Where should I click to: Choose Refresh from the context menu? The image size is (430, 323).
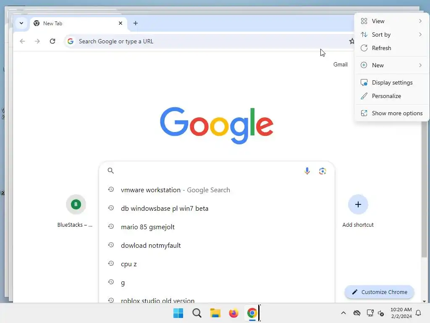pyautogui.click(x=392, y=48)
